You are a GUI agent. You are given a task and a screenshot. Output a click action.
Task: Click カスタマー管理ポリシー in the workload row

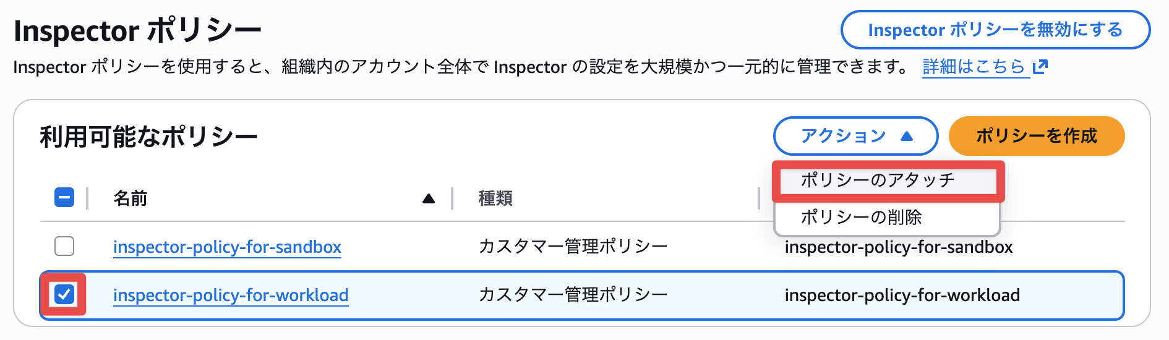573,295
